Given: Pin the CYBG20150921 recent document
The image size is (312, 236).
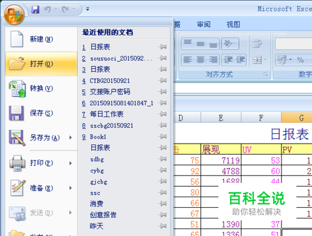Looking at the screenshot, I should [163, 81].
